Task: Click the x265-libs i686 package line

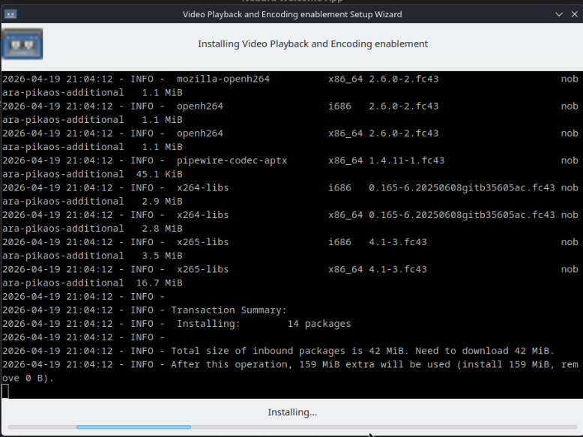Action: coord(202,242)
